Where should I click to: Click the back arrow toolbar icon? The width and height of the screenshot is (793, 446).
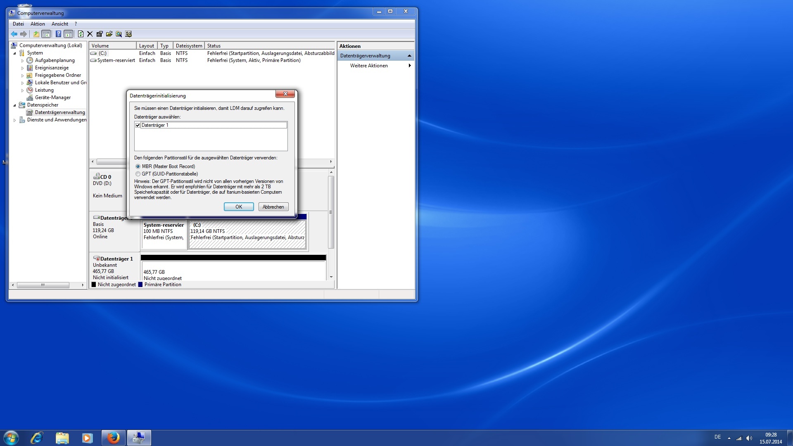14,34
